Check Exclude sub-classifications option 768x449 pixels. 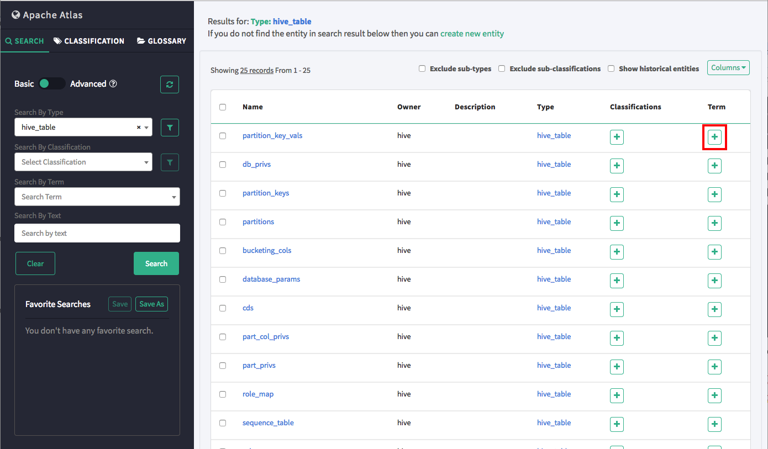[502, 69]
